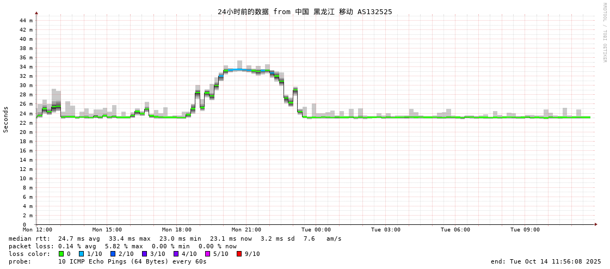The image size is (610, 269).
Task: Click the arrow at top of y-axis
Action: click(x=36, y=13)
